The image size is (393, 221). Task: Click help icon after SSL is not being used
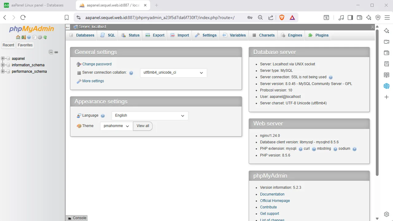coord(331,77)
